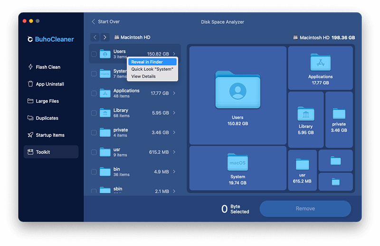Click the Duplicates icon in sidebar
This screenshot has width=380, height=246.
[30, 118]
